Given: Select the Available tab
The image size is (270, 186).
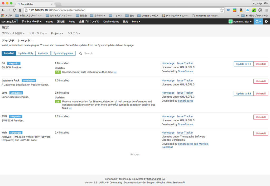Looking at the screenshot, I should click(x=43, y=53).
